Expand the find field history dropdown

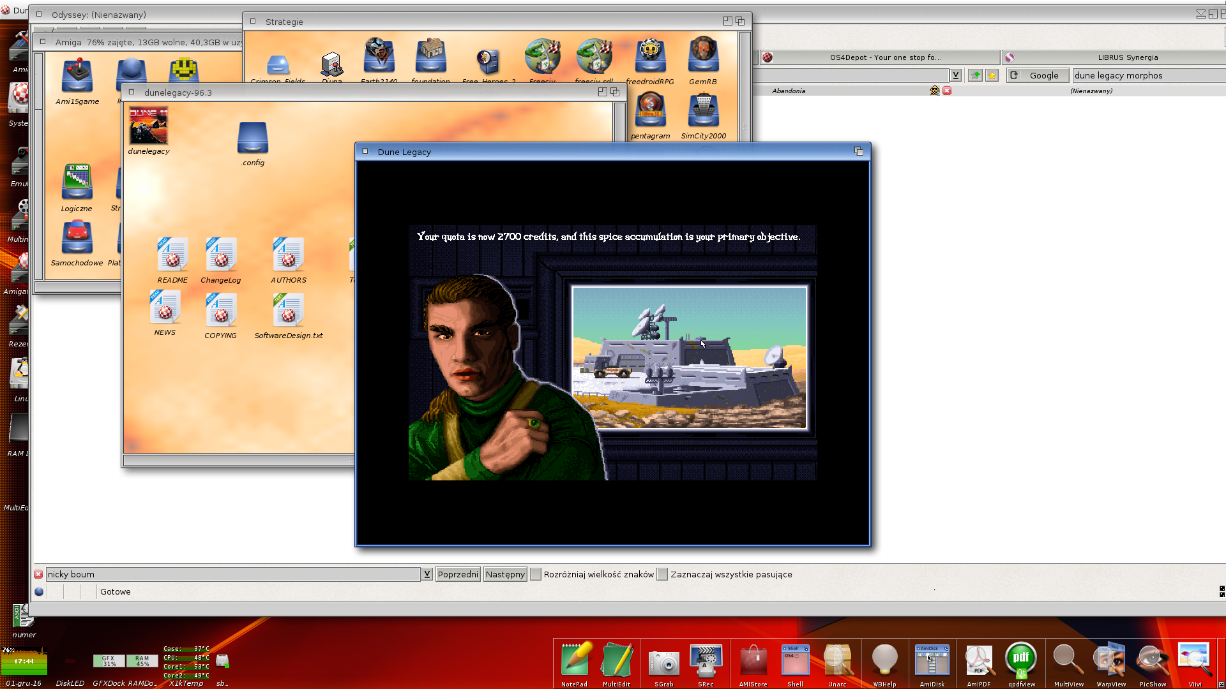[427, 574]
